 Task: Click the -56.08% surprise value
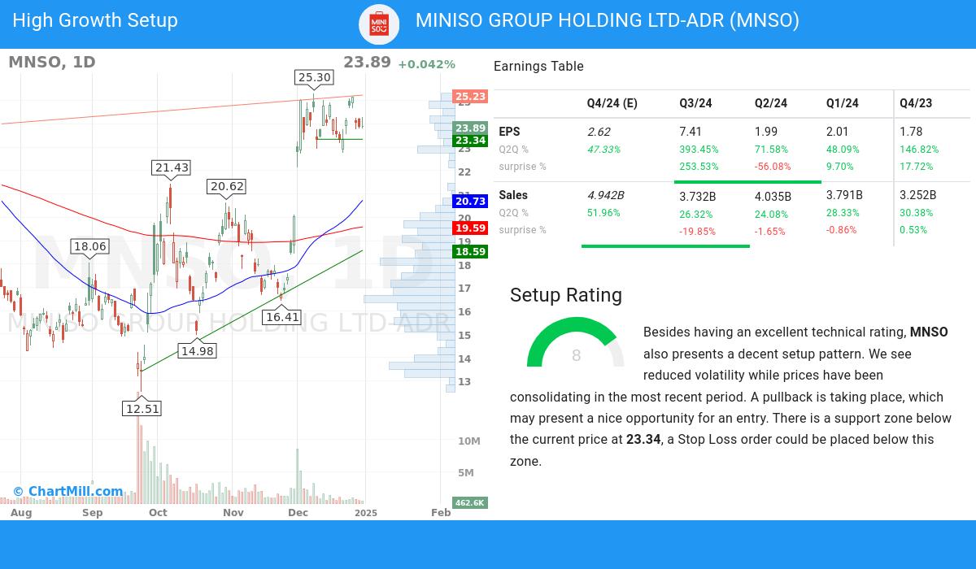click(x=773, y=167)
